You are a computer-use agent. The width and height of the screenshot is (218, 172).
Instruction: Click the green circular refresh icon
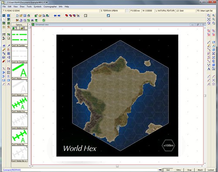(x=44, y=20)
